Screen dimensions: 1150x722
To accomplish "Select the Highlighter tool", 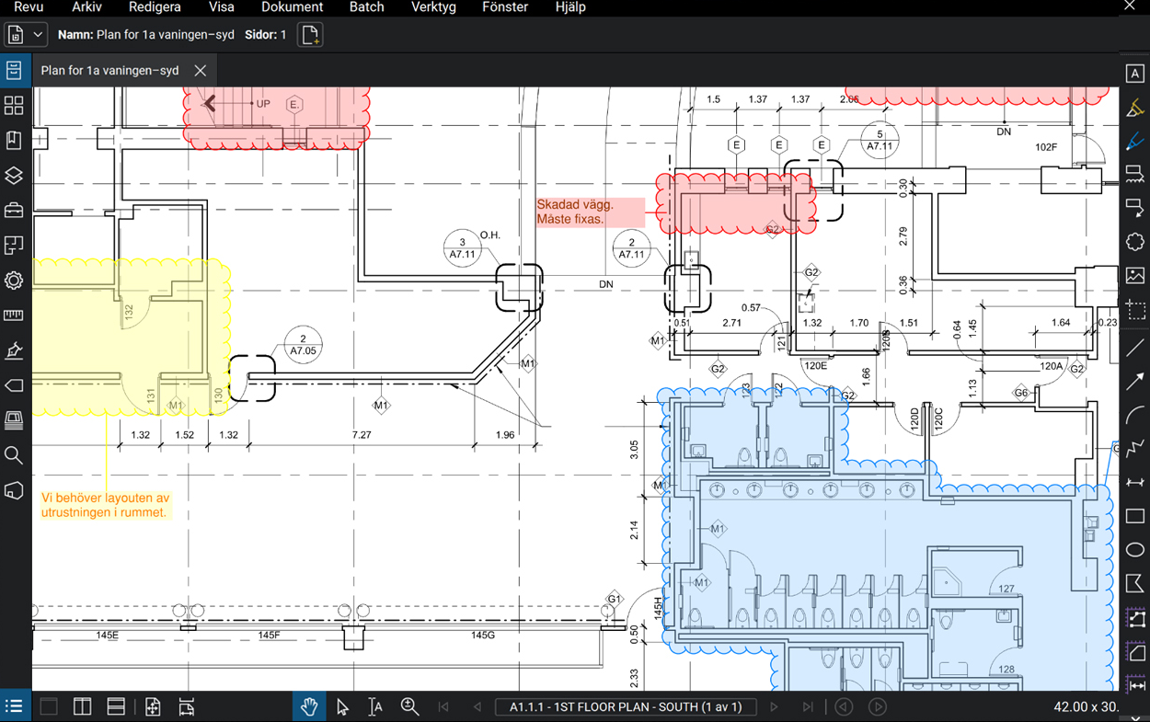I will (1134, 108).
